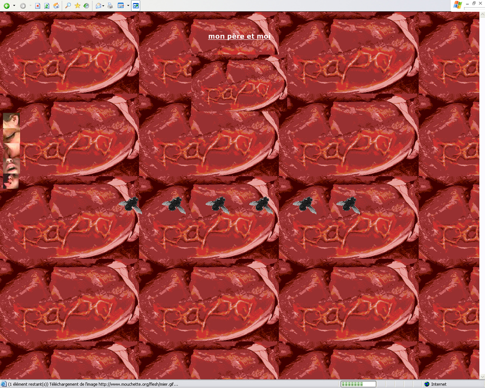This screenshot has width=485, height=388.
Task: Click the closed eye face fragment thumbnail
Action: click(x=11, y=136)
